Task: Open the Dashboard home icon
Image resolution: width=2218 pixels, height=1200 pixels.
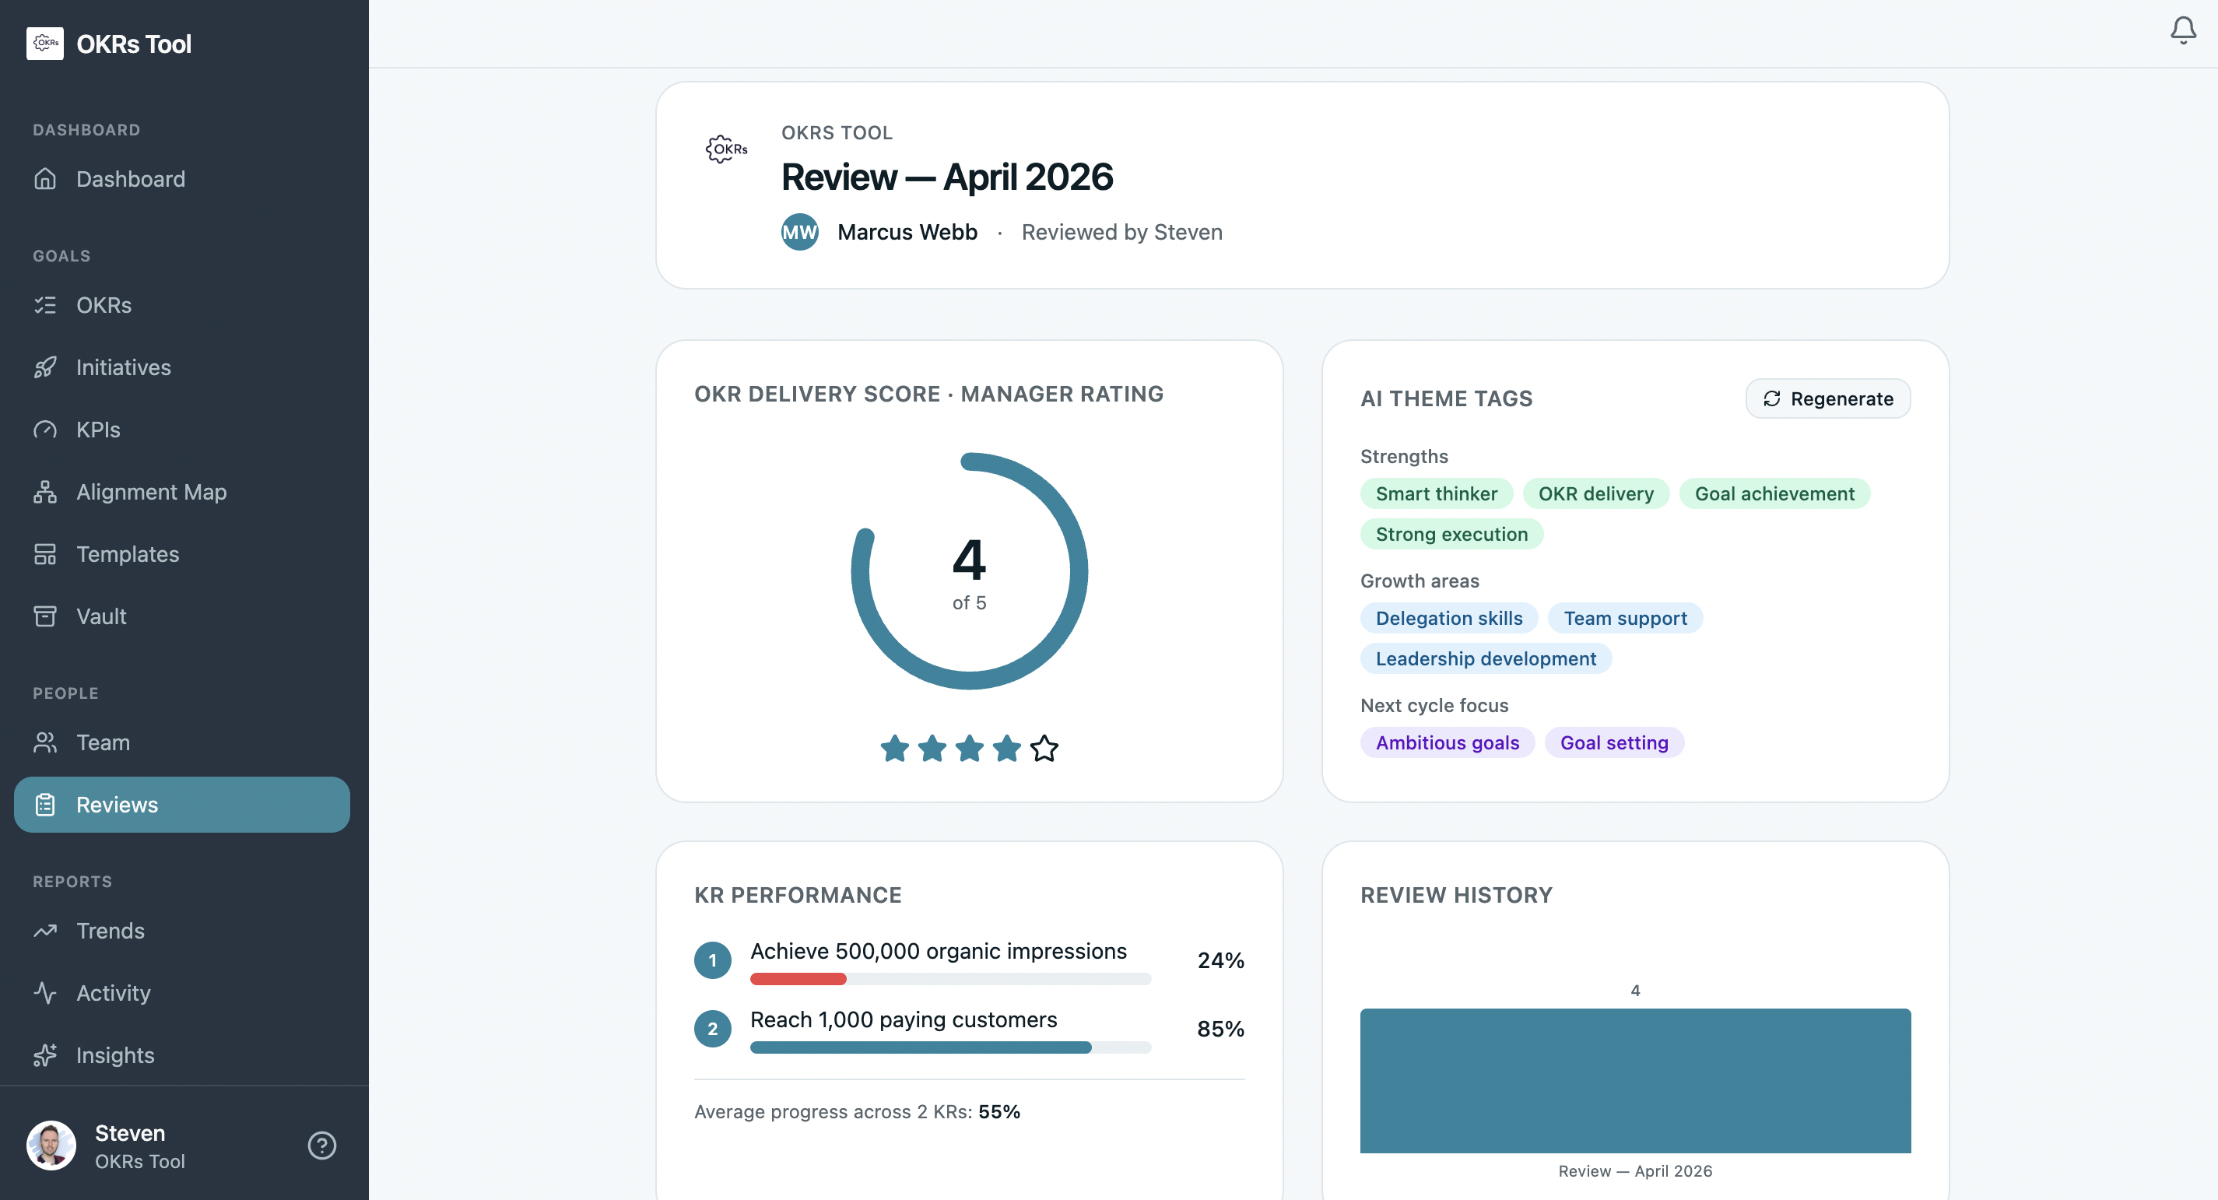Action: point(46,179)
